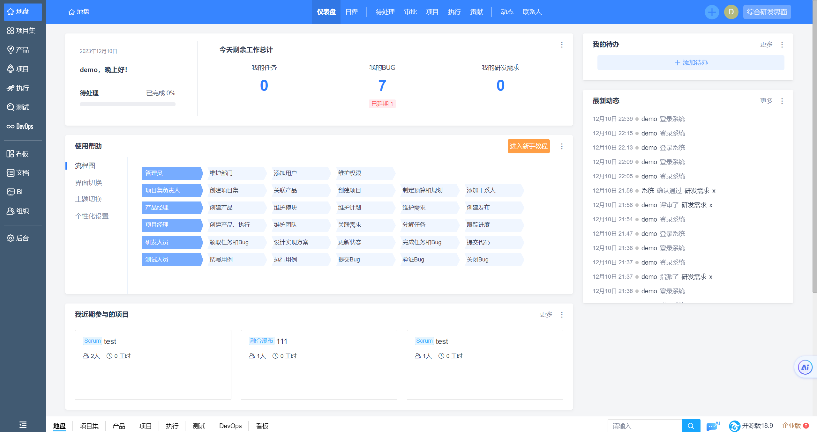Viewport: 817px width, 432px height.
Task: Collapse the sidebar with bottom-left icon
Action: 23,424
